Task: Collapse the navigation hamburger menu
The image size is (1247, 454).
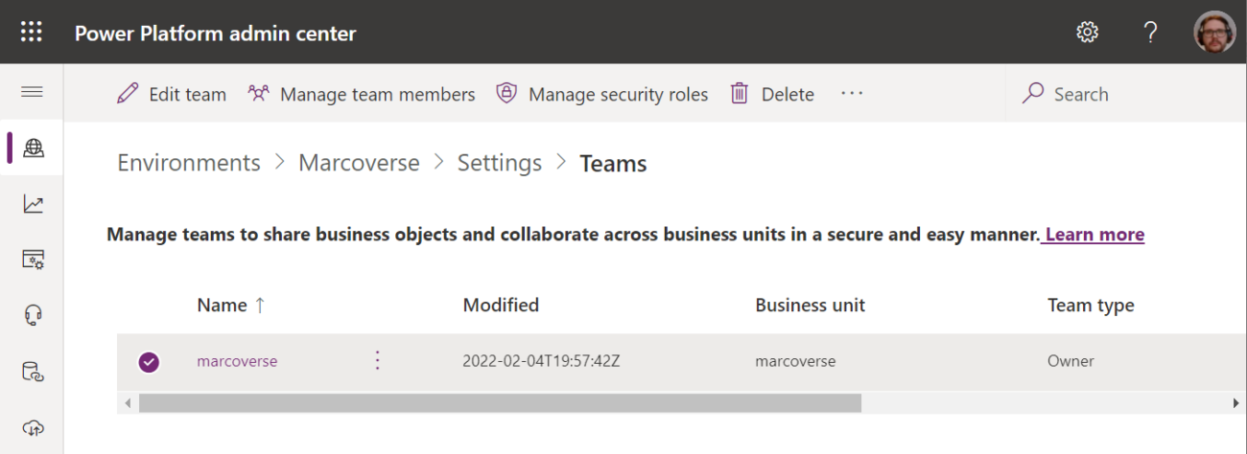Action: [32, 92]
